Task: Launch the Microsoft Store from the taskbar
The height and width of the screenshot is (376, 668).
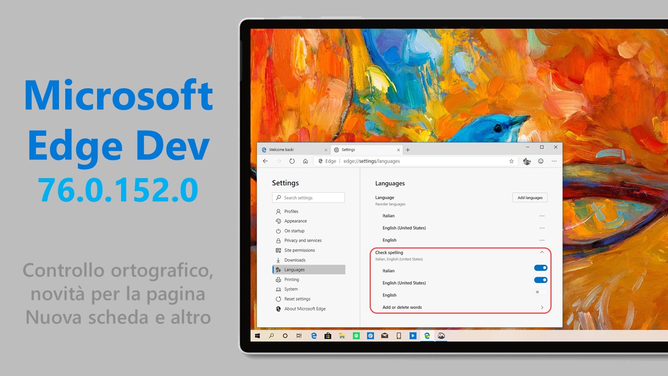Action: pyautogui.click(x=328, y=336)
